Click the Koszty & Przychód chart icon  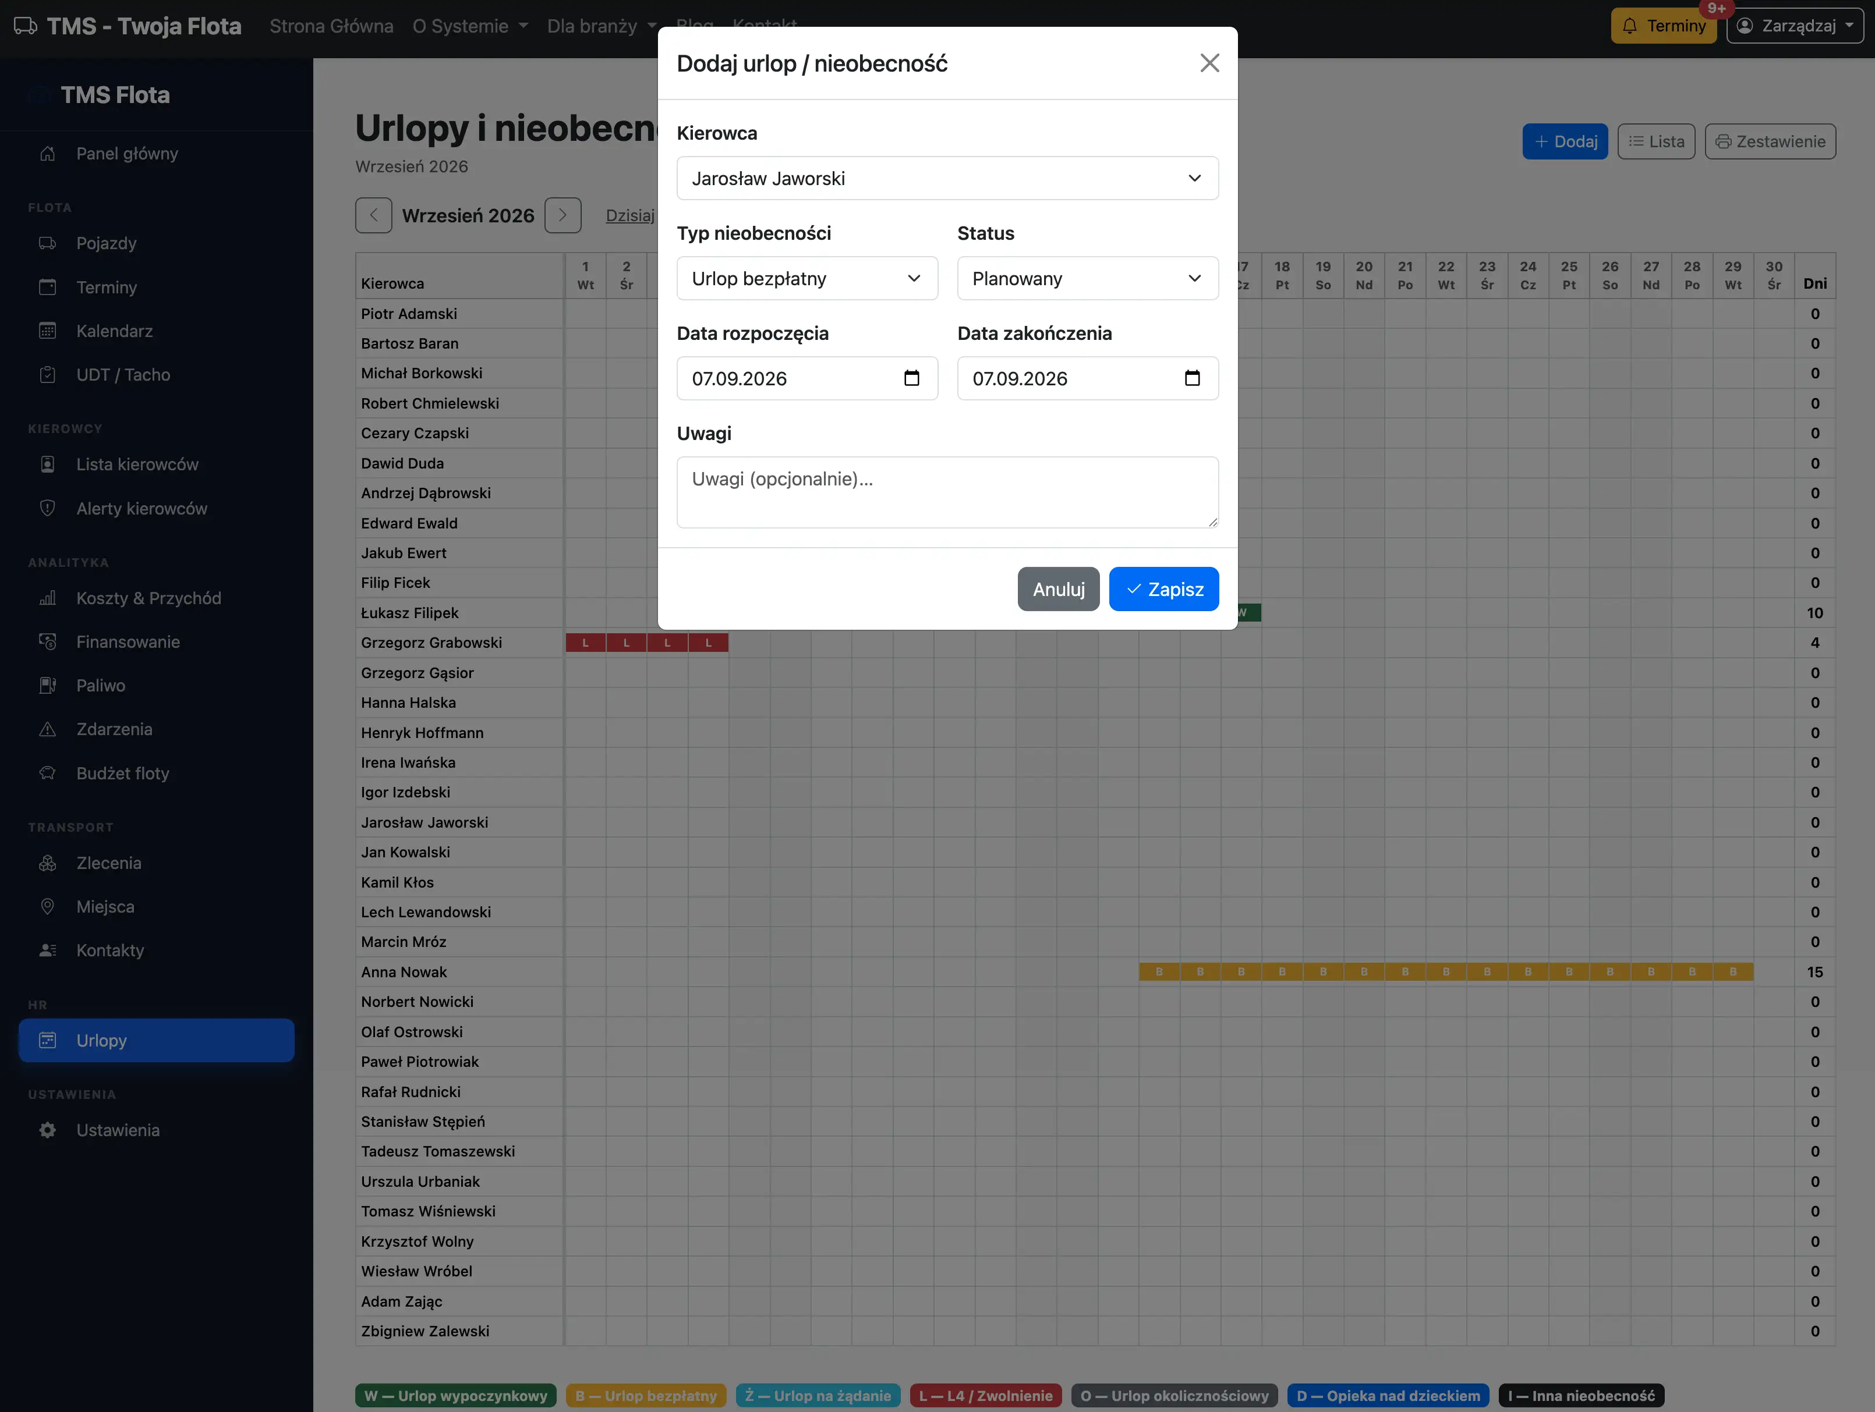click(x=48, y=598)
